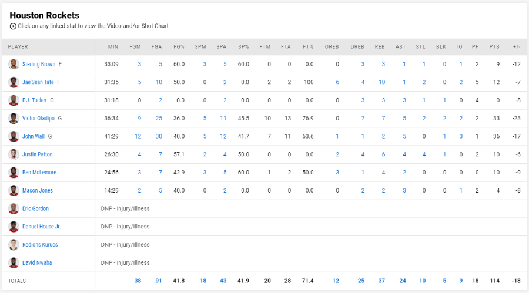Select Eric Gordon's DNP - Injury/Illness text

pyautogui.click(x=125, y=208)
